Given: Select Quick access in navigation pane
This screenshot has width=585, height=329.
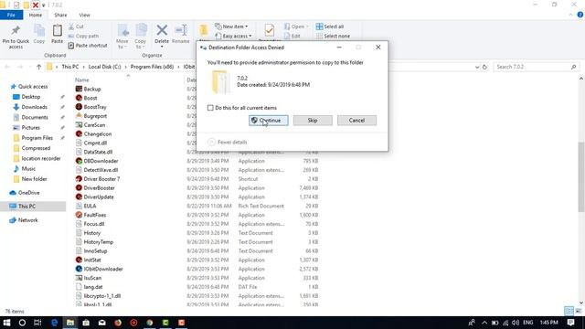Looking at the screenshot, I should 29,87.
